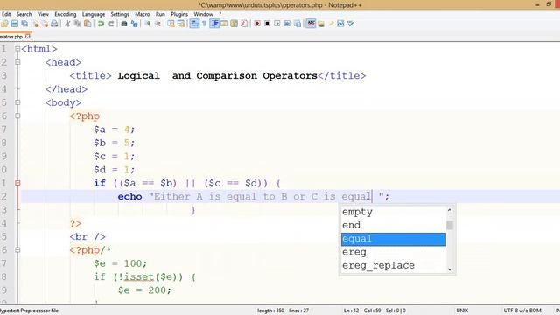Collapse the if statement fold marker
This screenshot has width=560, height=315.
17,183
